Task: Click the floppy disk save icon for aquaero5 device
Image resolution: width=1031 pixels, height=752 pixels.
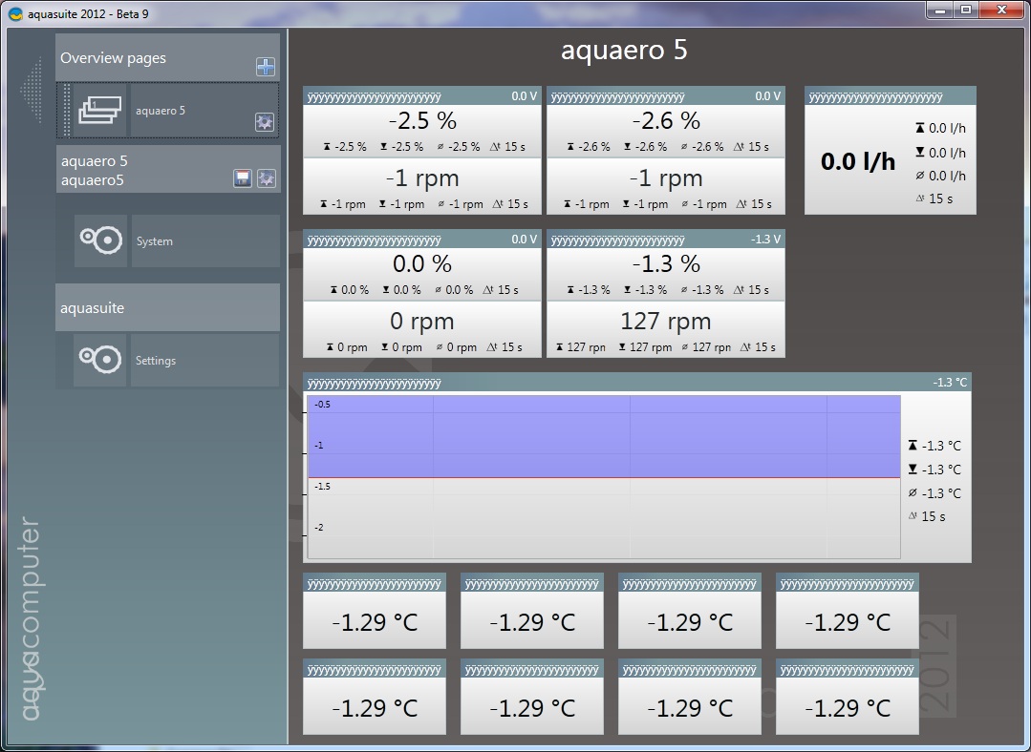Action: pyautogui.click(x=243, y=178)
